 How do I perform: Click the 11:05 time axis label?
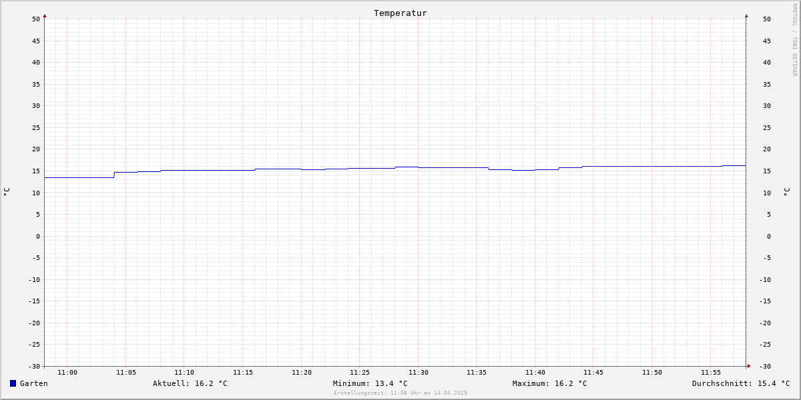pos(126,373)
